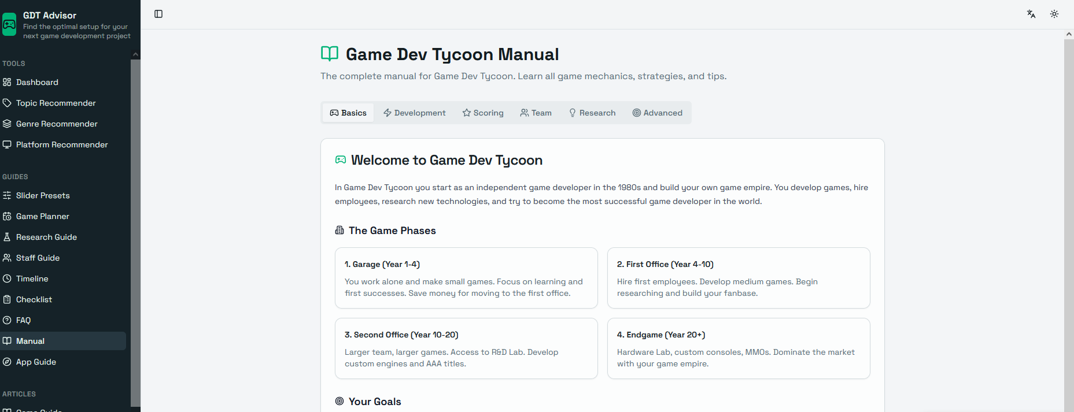This screenshot has height=412, width=1074.
Task: Click the Slider Presets sliders icon
Action: click(x=7, y=195)
